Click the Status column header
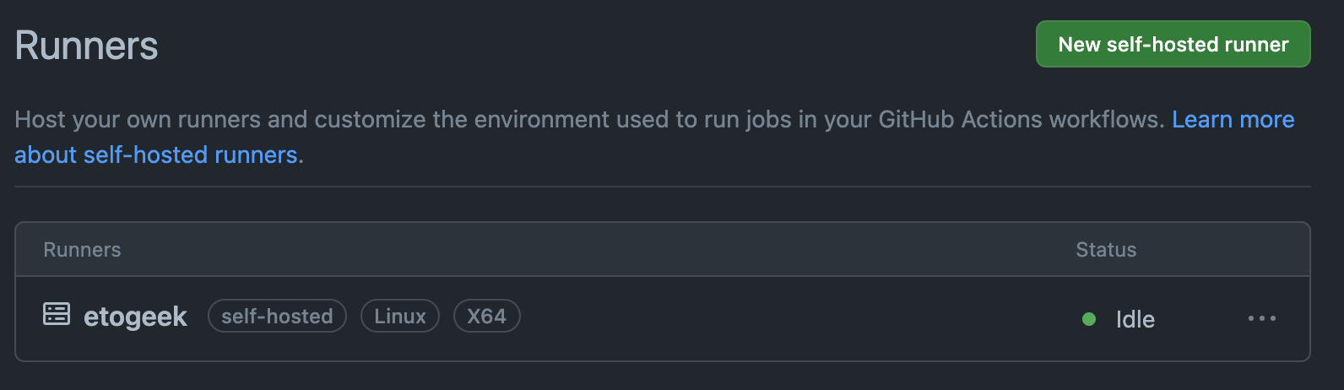The image size is (1344, 390). point(1106,250)
